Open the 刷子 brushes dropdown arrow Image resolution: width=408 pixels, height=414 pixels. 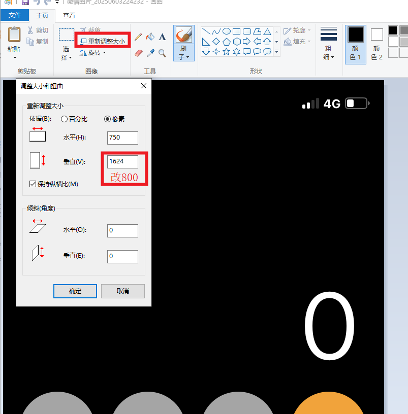(x=187, y=57)
